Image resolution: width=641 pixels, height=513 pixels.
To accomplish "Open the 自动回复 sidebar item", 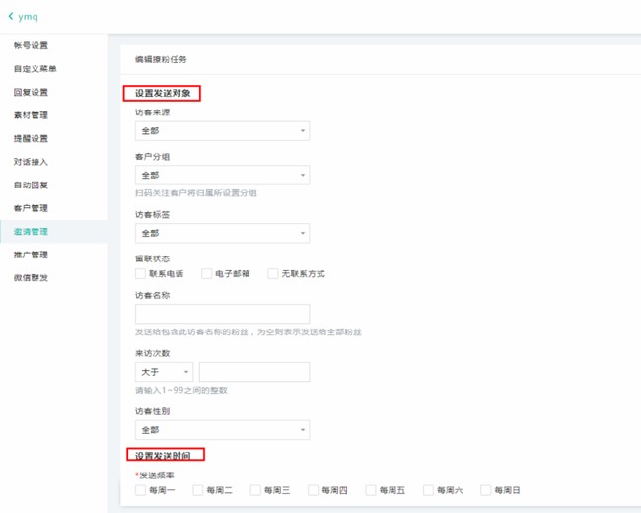I will [31, 184].
